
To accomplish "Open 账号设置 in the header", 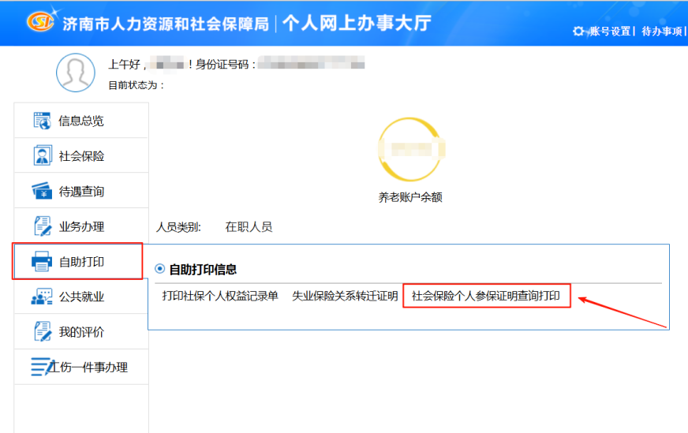I will pyautogui.click(x=610, y=31).
